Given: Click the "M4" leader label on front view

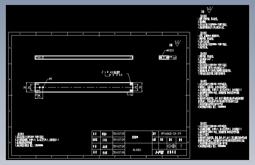Looking at the screenshot, I should click(x=51, y=79).
